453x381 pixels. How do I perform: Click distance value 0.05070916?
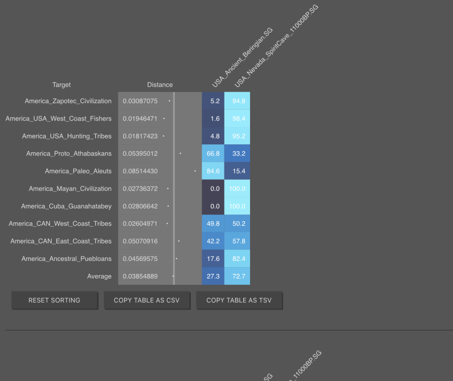pyautogui.click(x=140, y=241)
